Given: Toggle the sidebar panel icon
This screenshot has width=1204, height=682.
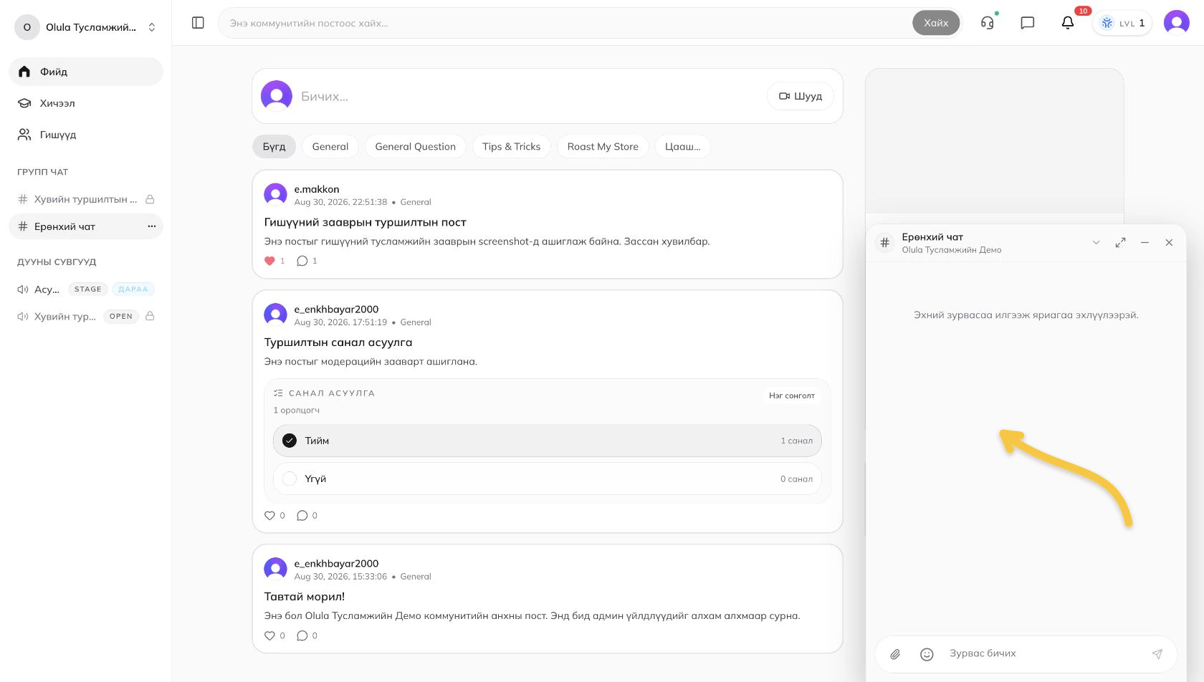Looking at the screenshot, I should pyautogui.click(x=199, y=23).
